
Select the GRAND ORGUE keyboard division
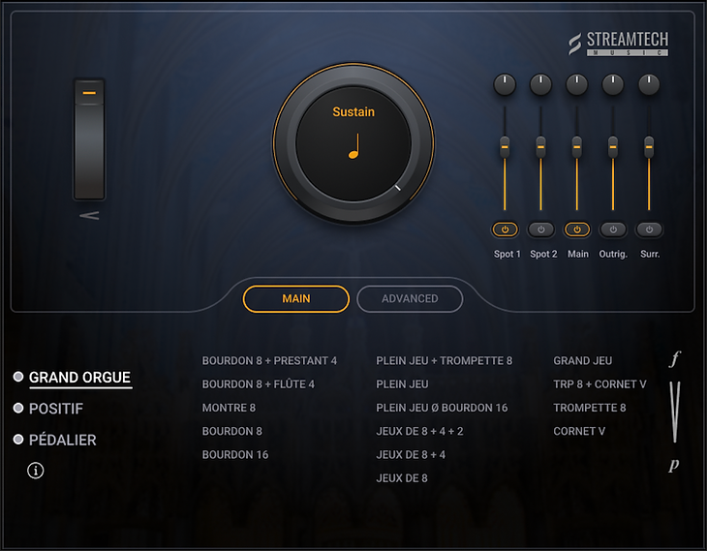point(79,378)
